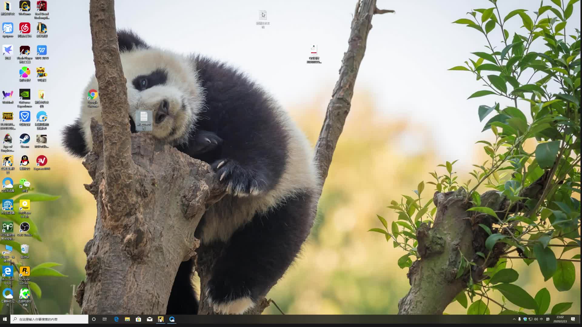Open Task View on the taskbar

pyautogui.click(x=105, y=319)
